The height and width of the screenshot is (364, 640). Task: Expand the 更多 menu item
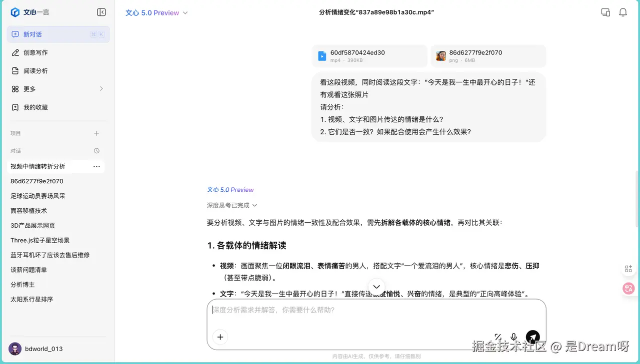[58, 89]
